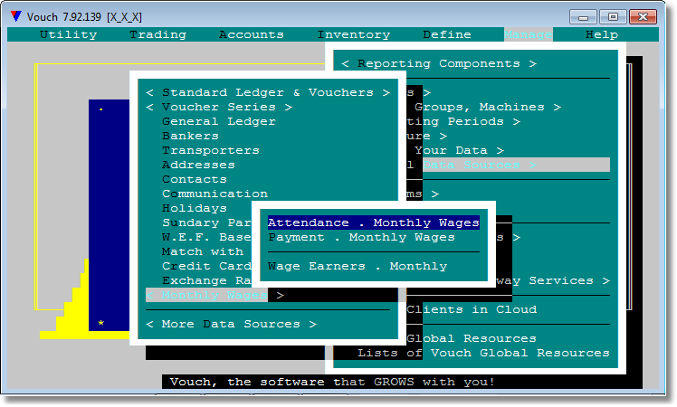The image size is (677, 407).
Task: Click status bar text Vouch software GROWS
Action: pyautogui.click(x=332, y=382)
